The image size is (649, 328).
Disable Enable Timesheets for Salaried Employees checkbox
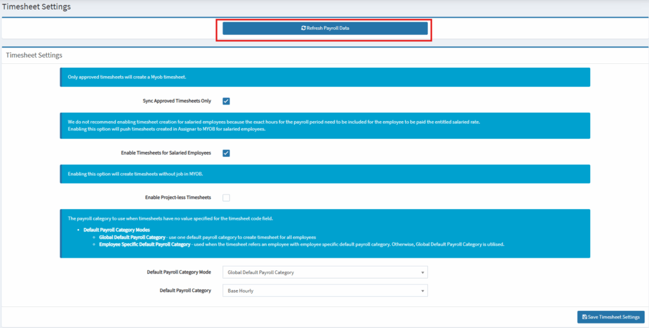pyautogui.click(x=226, y=153)
